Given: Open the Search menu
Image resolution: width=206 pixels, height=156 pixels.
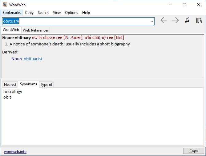Looking at the screenshot, I should pos(43,13).
